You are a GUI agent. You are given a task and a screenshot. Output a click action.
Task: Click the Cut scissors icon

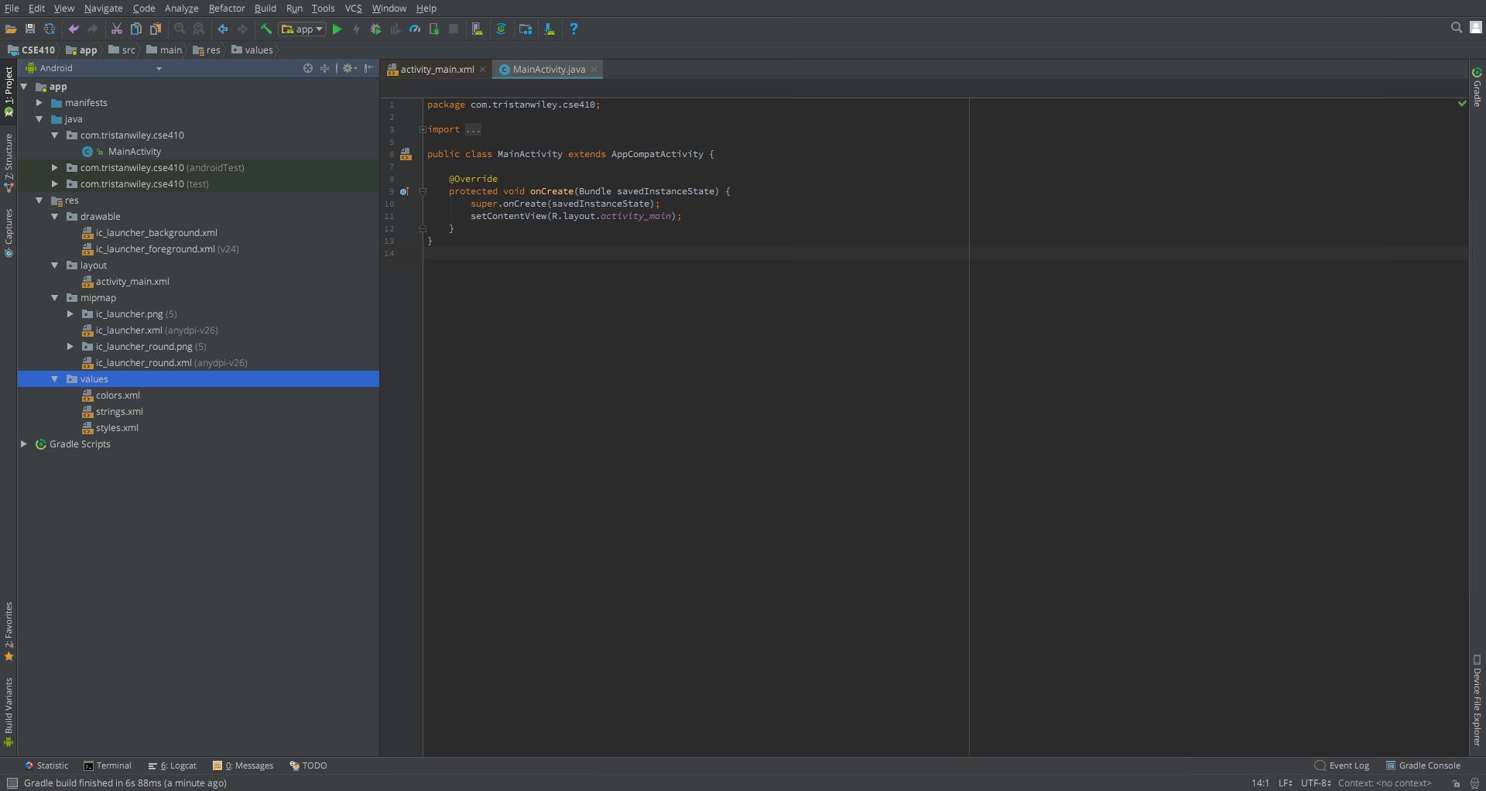click(x=116, y=29)
